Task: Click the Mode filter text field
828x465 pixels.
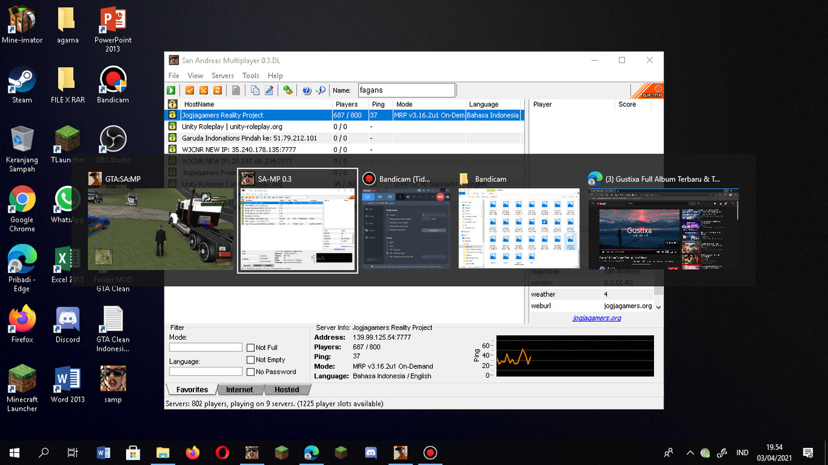Action: (x=206, y=347)
